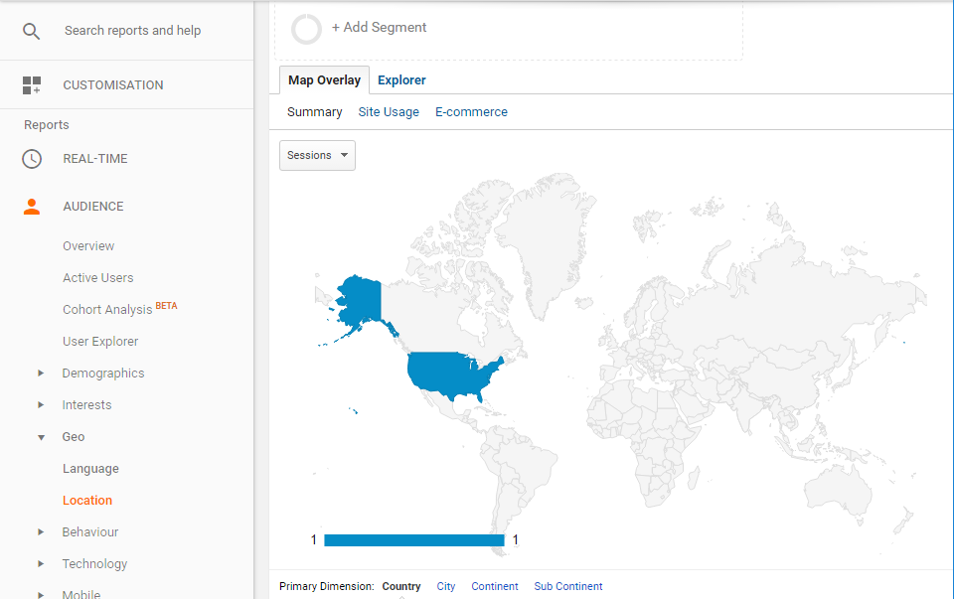The width and height of the screenshot is (954, 599).
Task: Expand the Demographics section
Action: coord(41,374)
